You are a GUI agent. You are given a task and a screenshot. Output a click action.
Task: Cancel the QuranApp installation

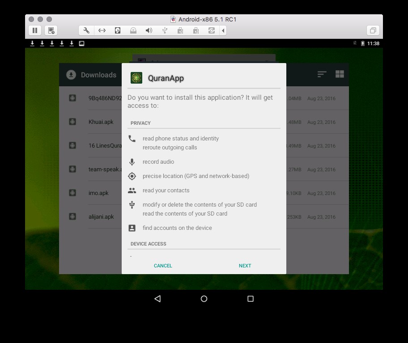click(163, 266)
